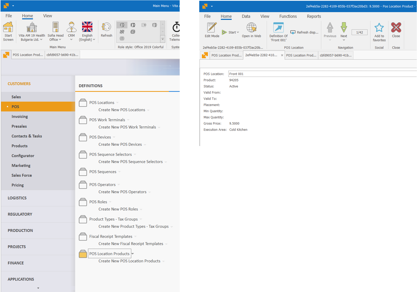This screenshot has height=292, width=417.
Task: Go to Next record arrow
Action: click(344, 28)
